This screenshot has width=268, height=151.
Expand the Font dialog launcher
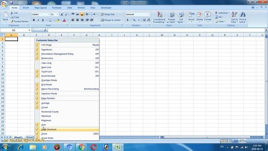67,25
